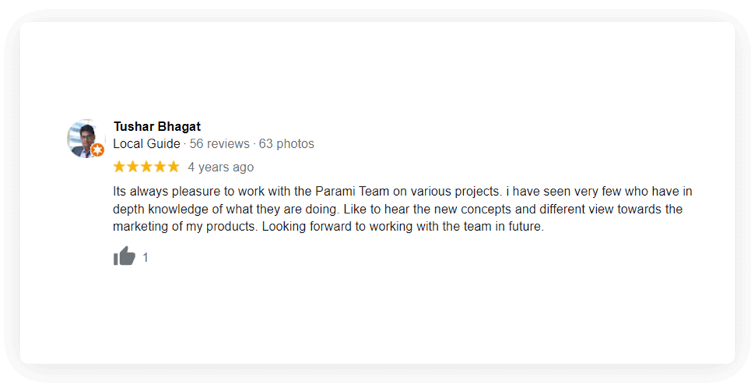Click the orange Local Guide badge on avatar
Viewport: 755px width, 385px height.
point(97,150)
